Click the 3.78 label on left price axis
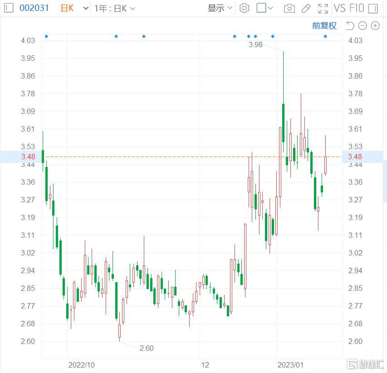 28,93
